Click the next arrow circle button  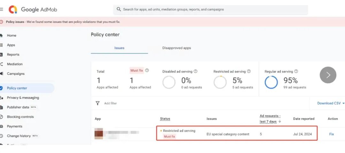pos(328,75)
